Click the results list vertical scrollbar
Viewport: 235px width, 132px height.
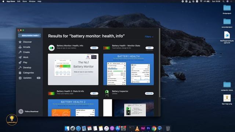click(159, 63)
